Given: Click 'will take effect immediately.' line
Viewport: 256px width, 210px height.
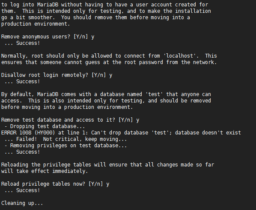Looking at the screenshot, I should coord(45,171).
